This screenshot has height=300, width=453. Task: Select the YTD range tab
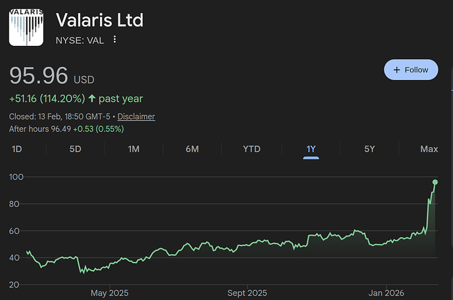(252, 149)
